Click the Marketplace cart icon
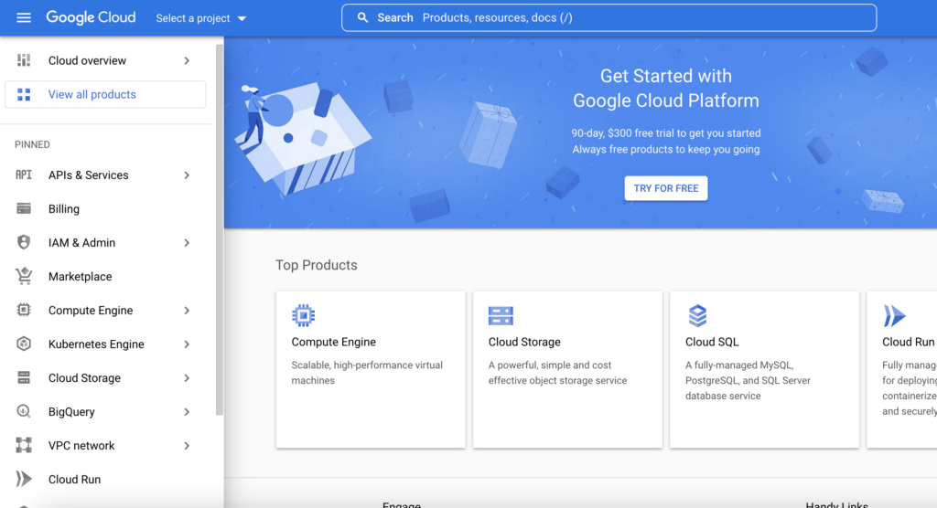The image size is (937, 508). (x=24, y=277)
